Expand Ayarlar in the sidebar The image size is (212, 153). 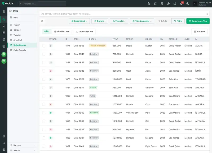tap(22, 150)
